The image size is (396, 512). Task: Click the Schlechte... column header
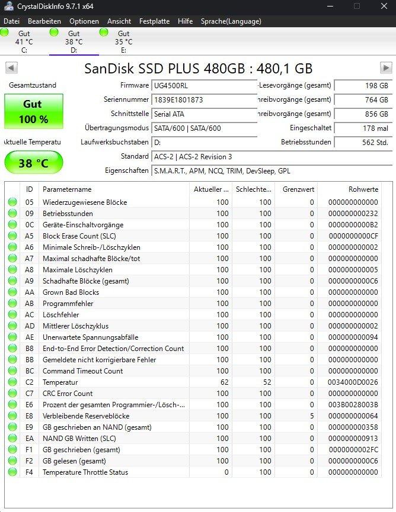pos(253,189)
